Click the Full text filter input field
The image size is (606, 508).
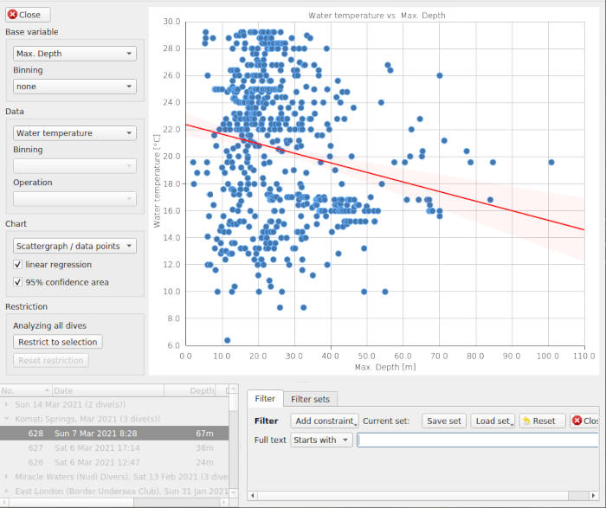click(x=477, y=440)
